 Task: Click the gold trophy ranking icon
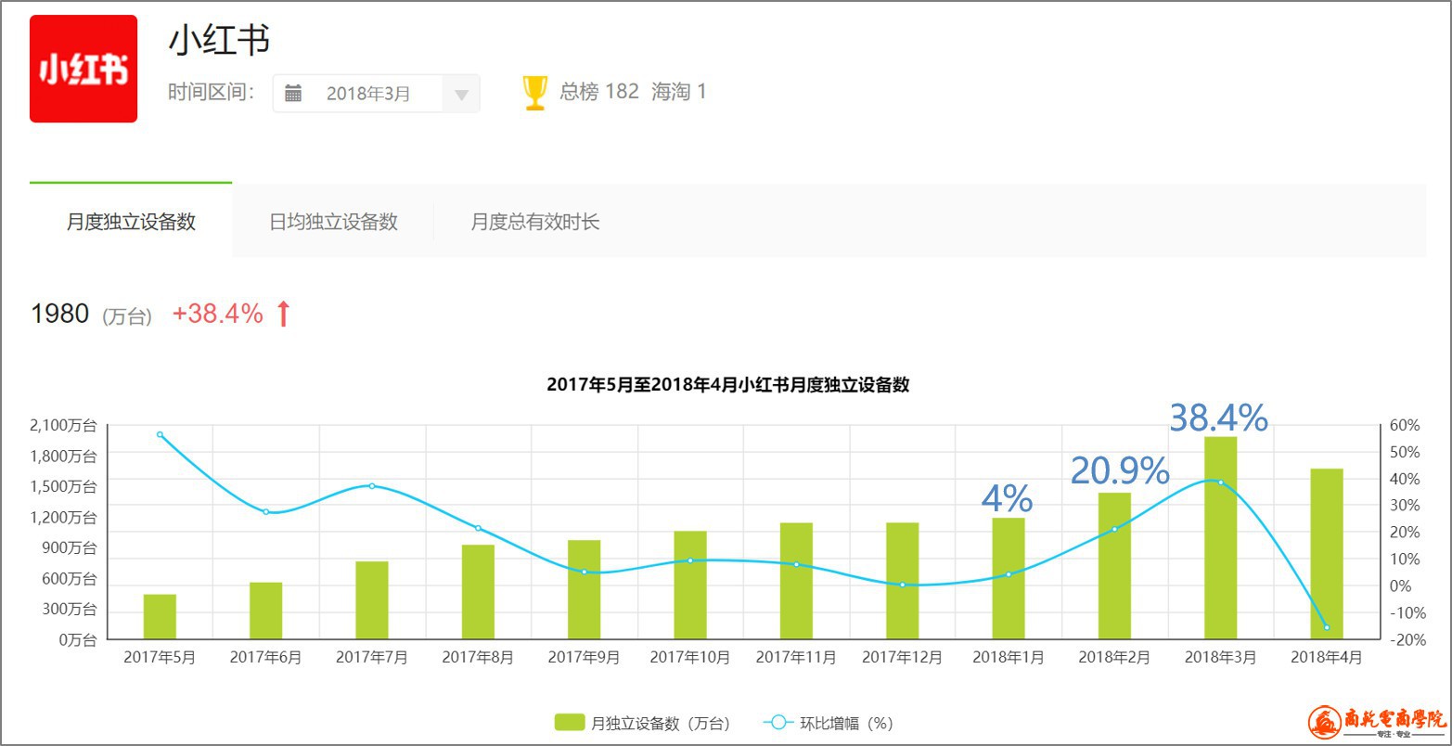click(x=535, y=92)
